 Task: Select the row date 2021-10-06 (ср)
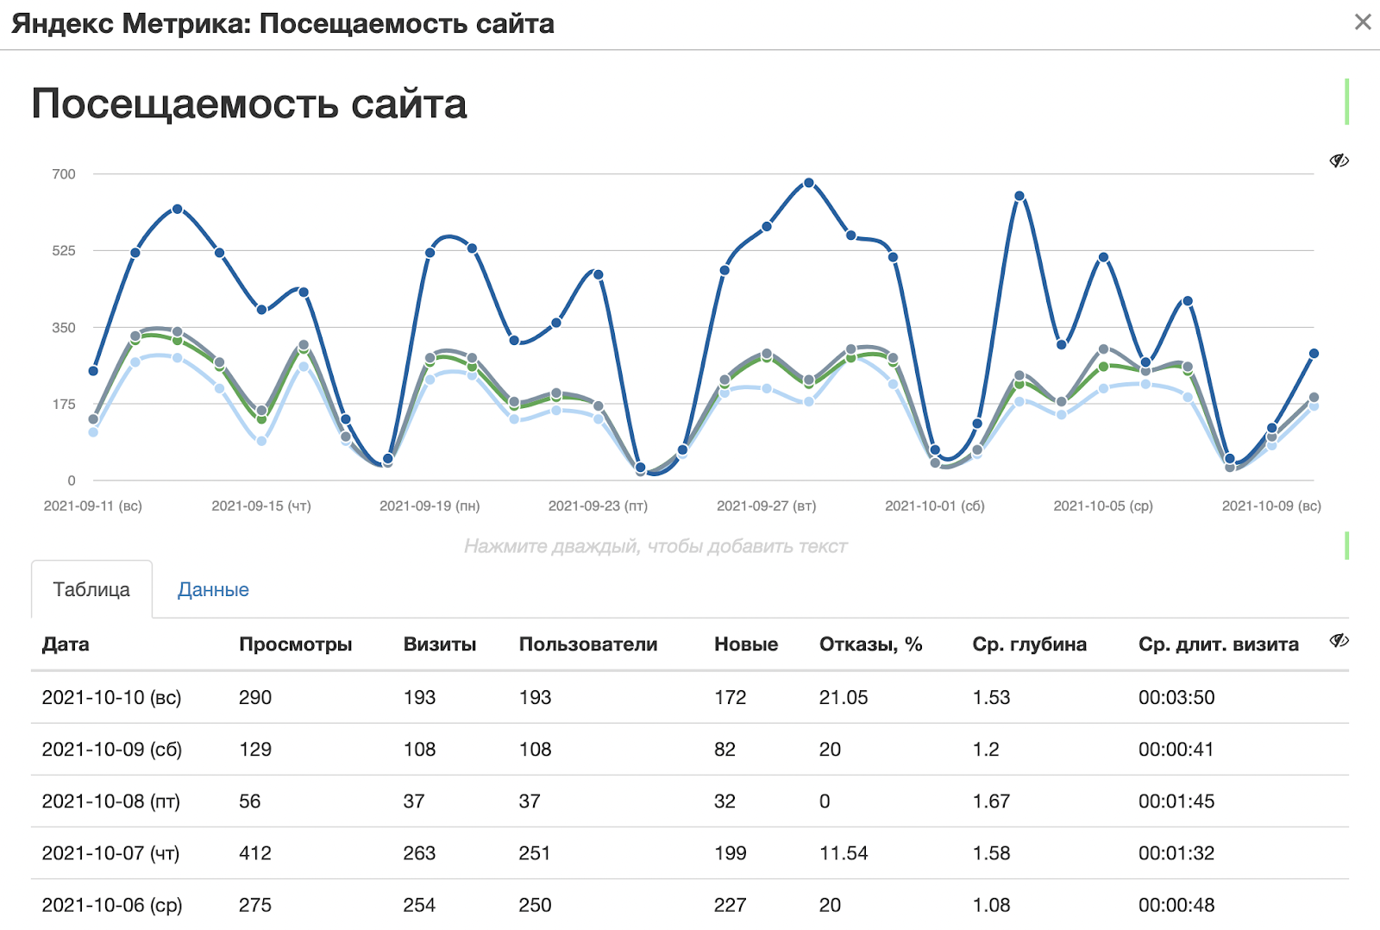pyautogui.click(x=112, y=905)
